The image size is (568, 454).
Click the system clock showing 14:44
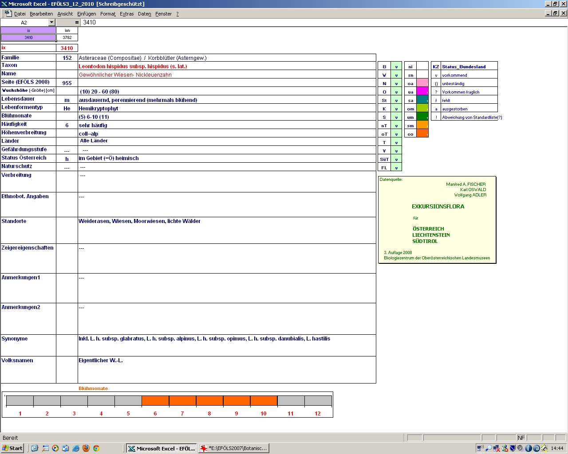557,448
